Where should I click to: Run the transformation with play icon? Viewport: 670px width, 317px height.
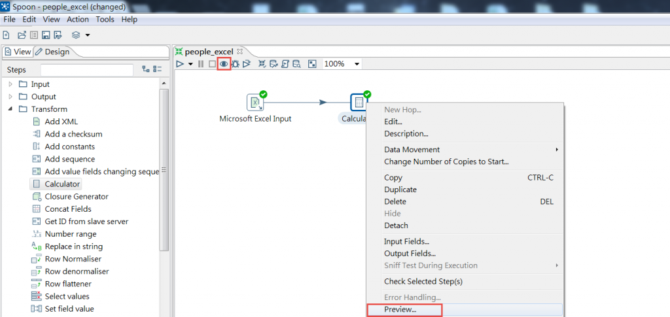181,64
